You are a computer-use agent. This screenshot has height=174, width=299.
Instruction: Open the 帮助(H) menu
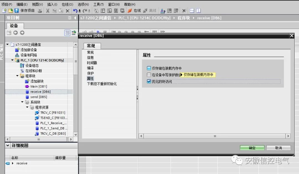(x=130, y=4)
